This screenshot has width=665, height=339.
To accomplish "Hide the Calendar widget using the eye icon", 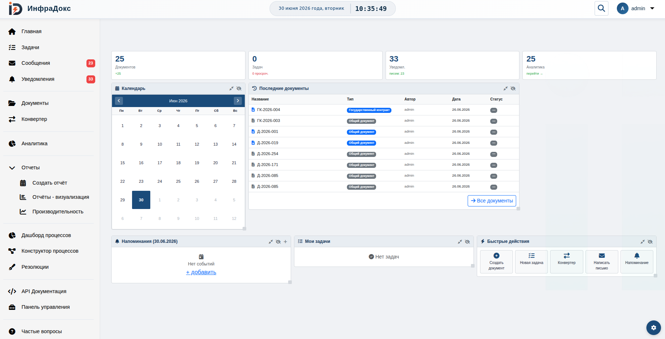I will coord(239,88).
